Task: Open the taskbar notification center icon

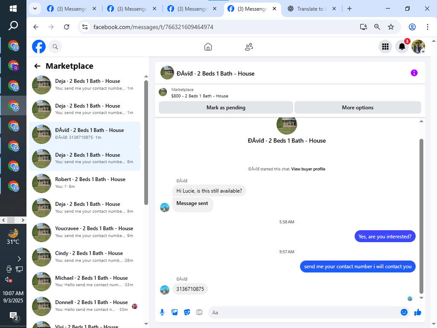Action: click(x=14, y=316)
